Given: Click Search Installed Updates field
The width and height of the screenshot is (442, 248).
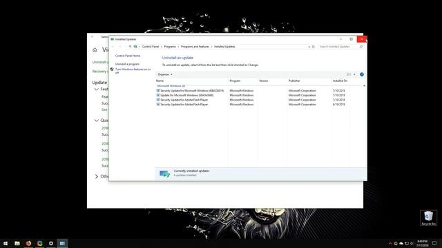Looking at the screenshot, I should coord(338,47).
